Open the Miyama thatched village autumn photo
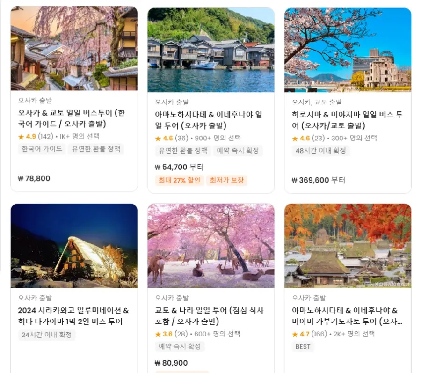Image resolution: width=421 pixels, height=373 pixels. click(x=348, y=246)
